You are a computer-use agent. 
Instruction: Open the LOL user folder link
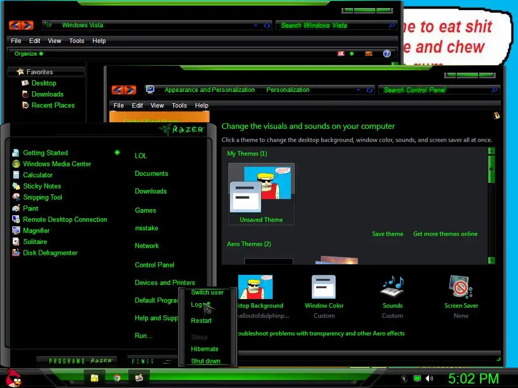point(141,156)
